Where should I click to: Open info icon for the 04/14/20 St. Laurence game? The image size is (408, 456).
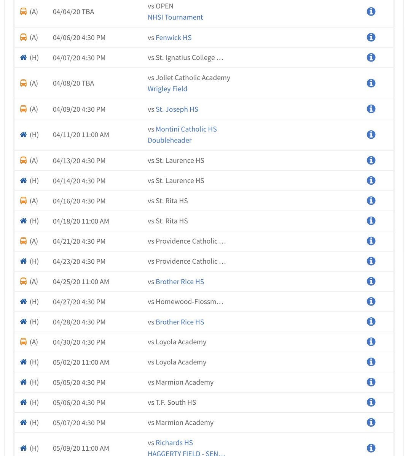click(371, 180)
